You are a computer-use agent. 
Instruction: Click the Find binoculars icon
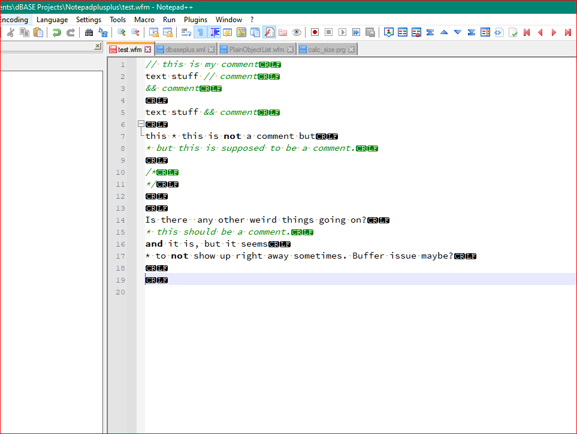89,32
